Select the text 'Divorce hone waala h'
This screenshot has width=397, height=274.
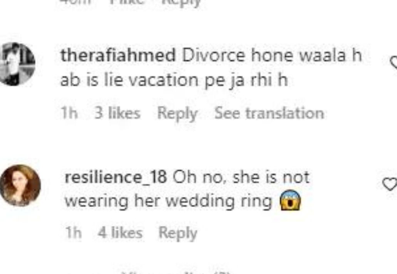coord(272,55)
